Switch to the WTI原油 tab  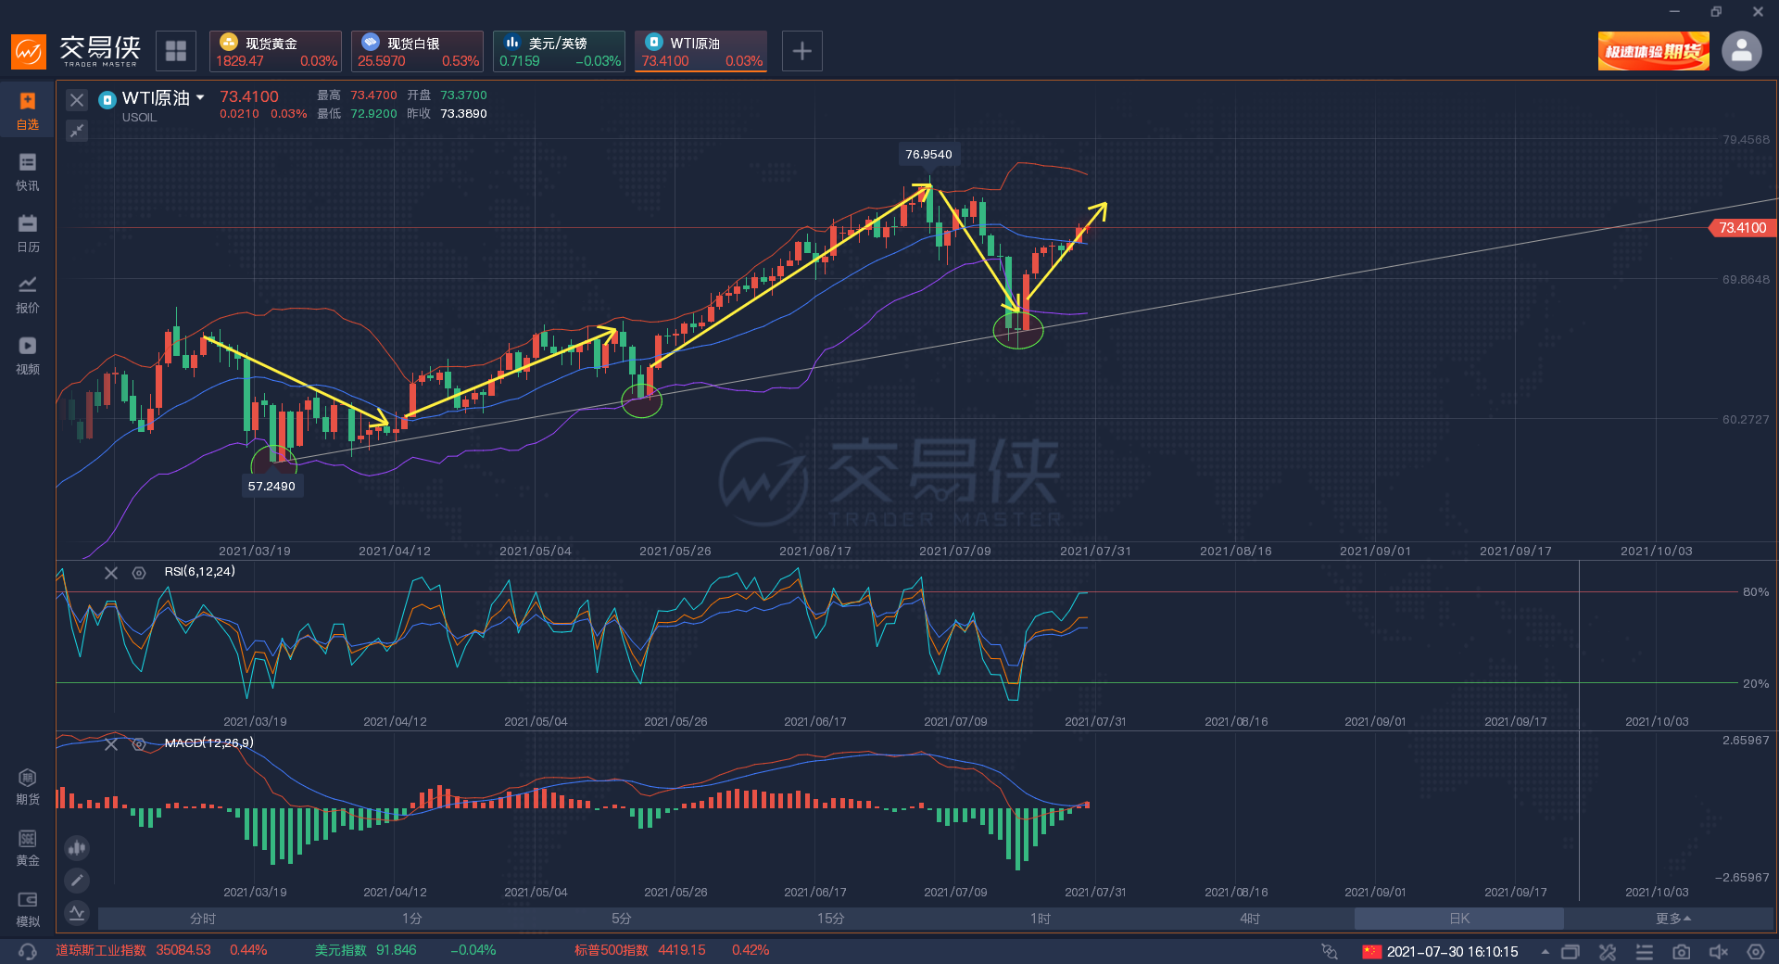pos(700,51)
